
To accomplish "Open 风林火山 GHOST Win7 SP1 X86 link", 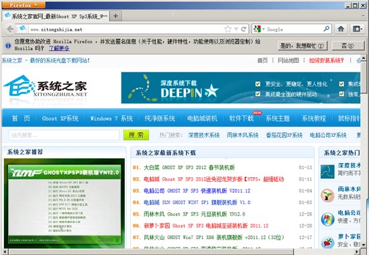I will click(x=214, y=238).
